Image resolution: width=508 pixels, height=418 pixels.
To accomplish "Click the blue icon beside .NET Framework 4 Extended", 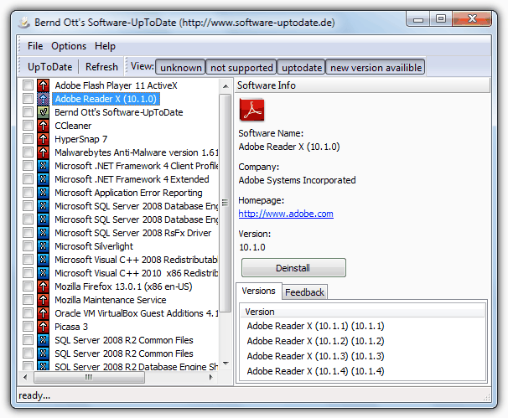I will pos(43,179).
